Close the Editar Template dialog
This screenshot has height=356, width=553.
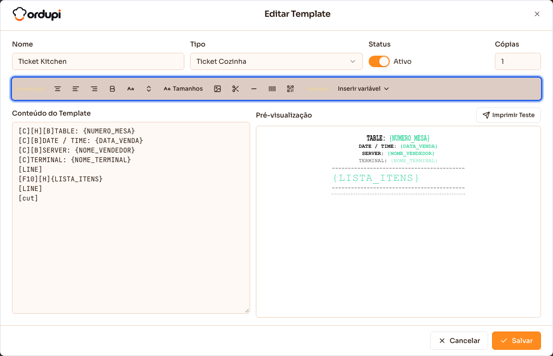point(537,14)
